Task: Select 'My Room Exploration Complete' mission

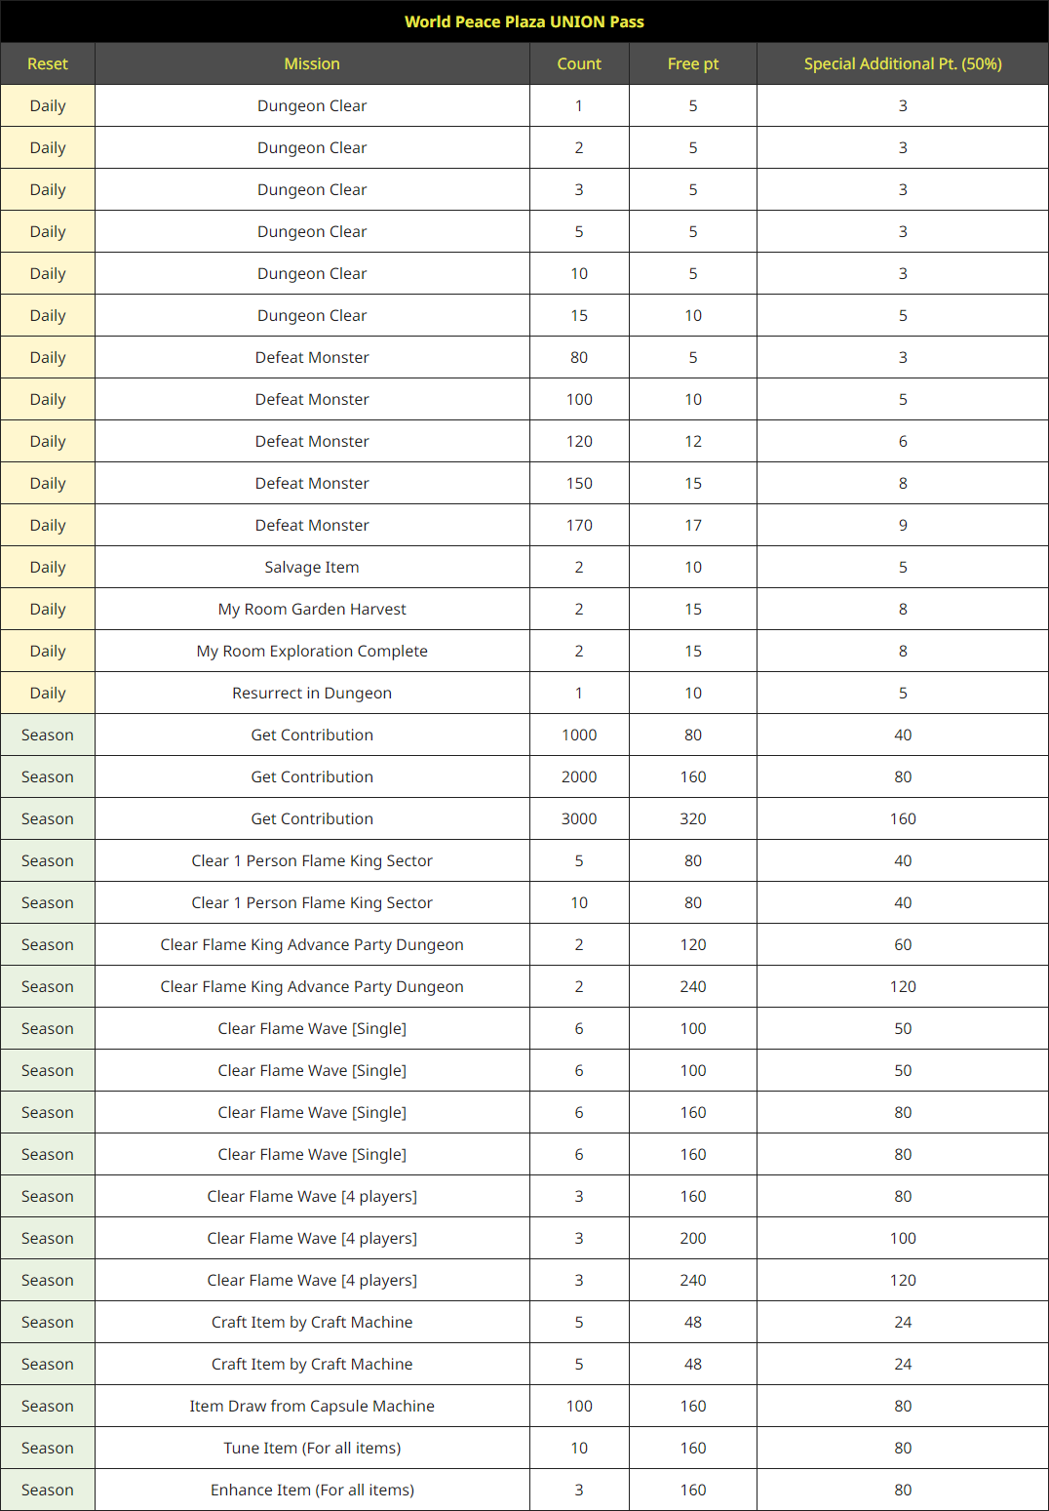Action: (x=312, y=651)
